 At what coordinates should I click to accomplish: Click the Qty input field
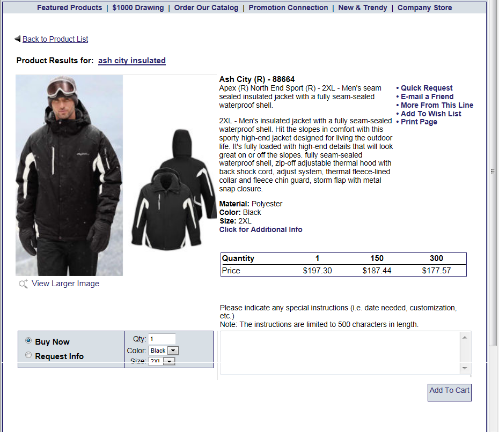[162, 339]
